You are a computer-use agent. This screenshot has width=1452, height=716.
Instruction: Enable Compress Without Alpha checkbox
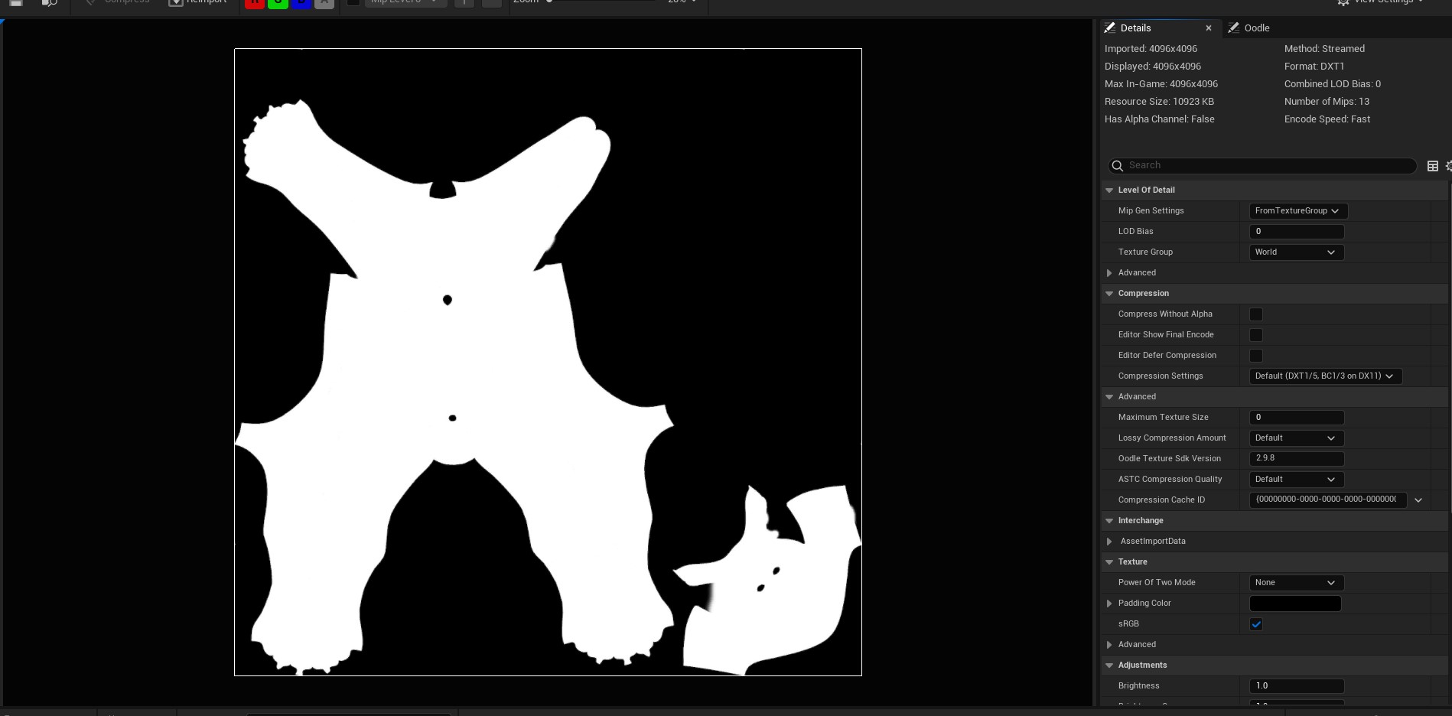coord(1256,314)
